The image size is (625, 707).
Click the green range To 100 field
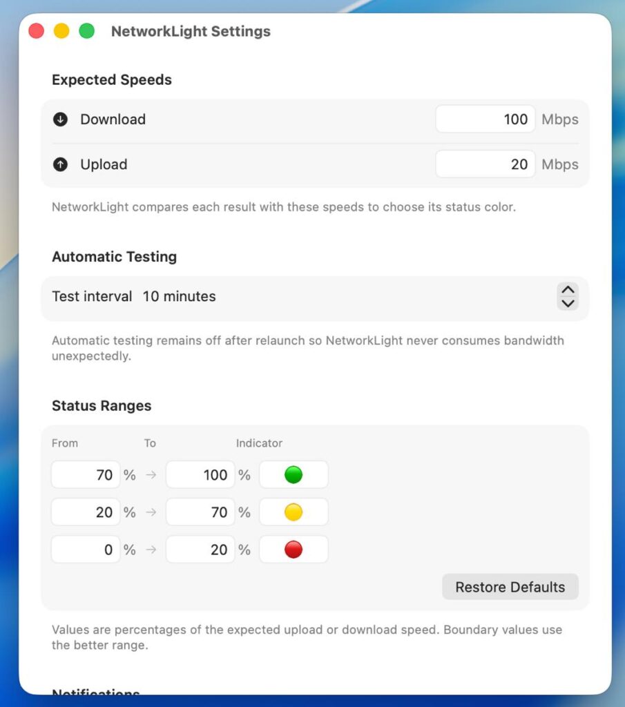(x=200, y=475)
